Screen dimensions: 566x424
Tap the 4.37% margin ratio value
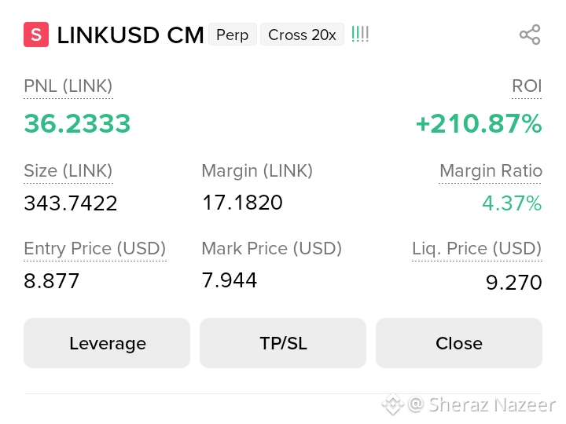pos(512,203)
